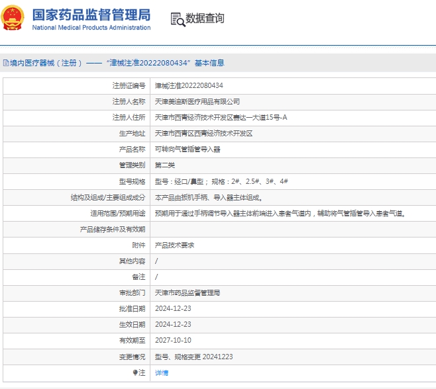Select 天津市药品监督管理局 approval department
The width and height of the screenshot is (436, 389).
(188, 292)
